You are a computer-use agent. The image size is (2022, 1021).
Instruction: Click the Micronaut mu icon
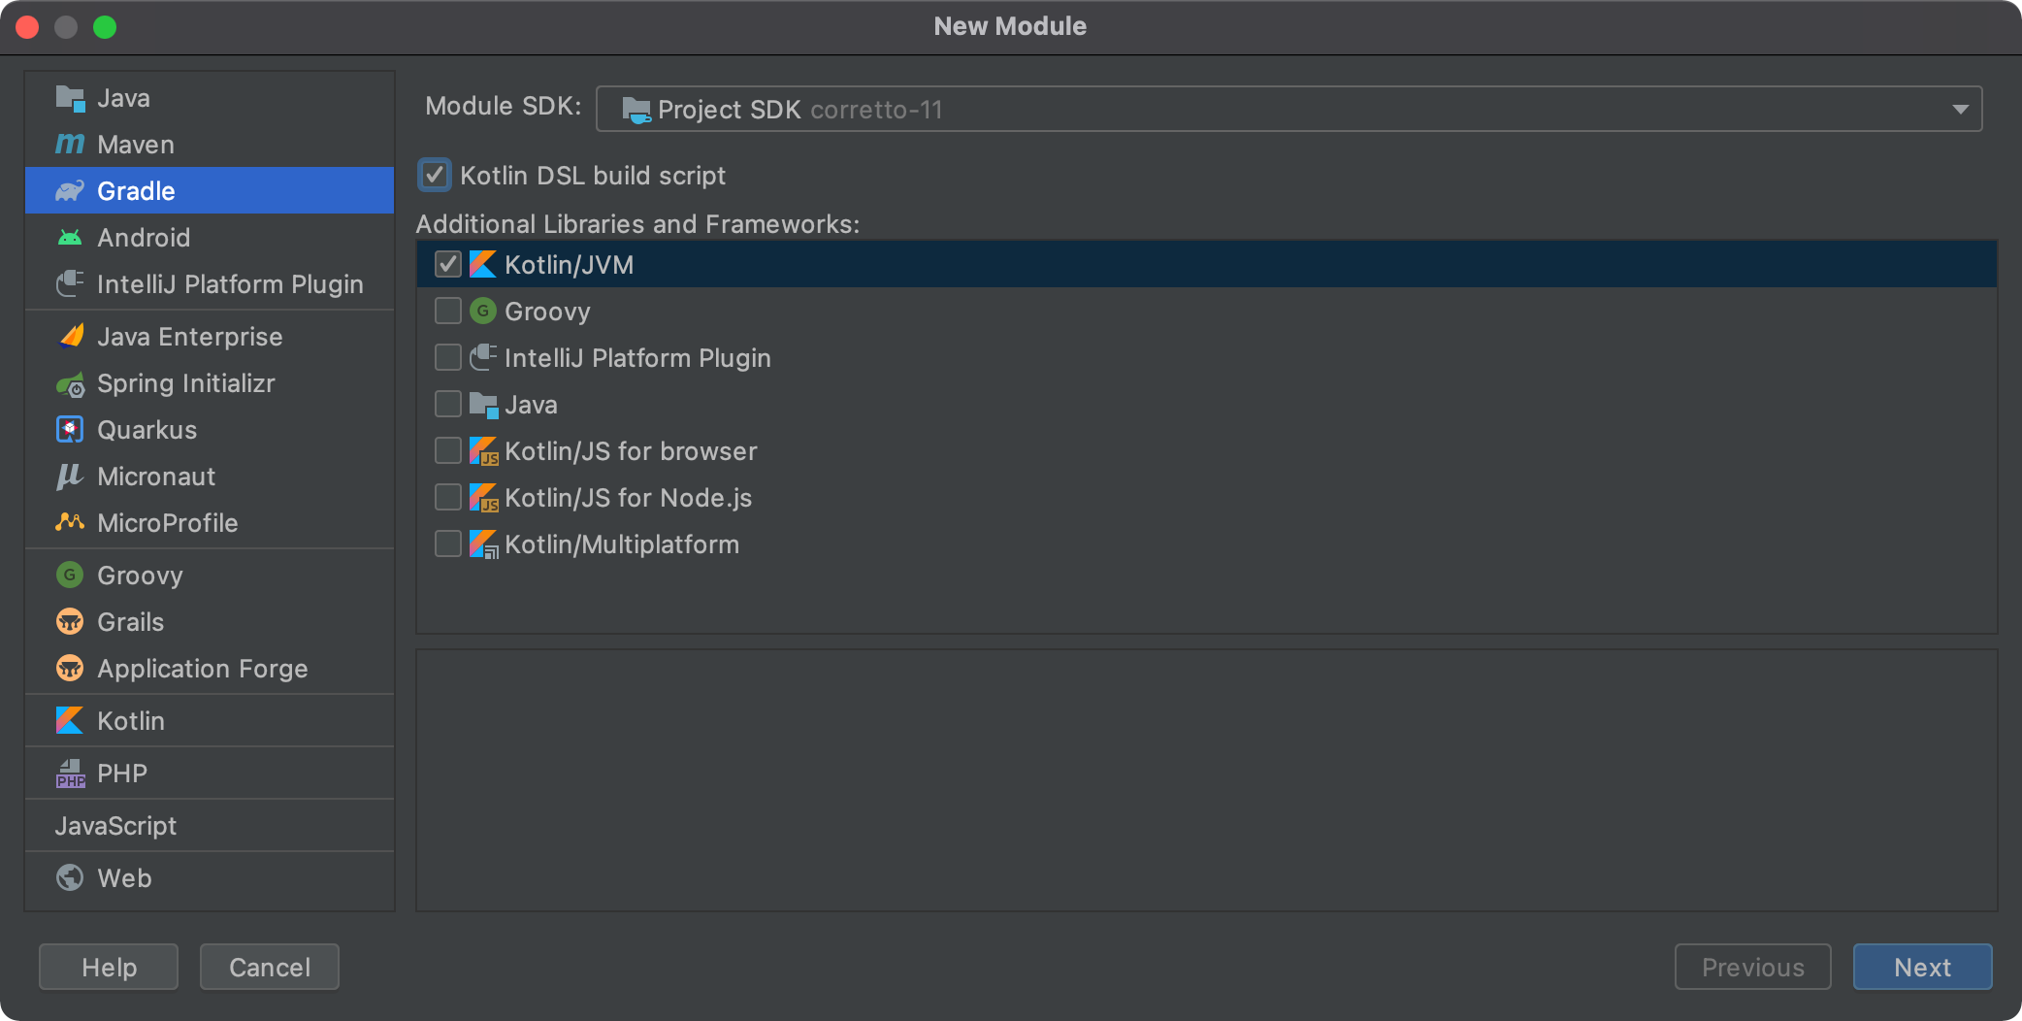pos(70,477)
